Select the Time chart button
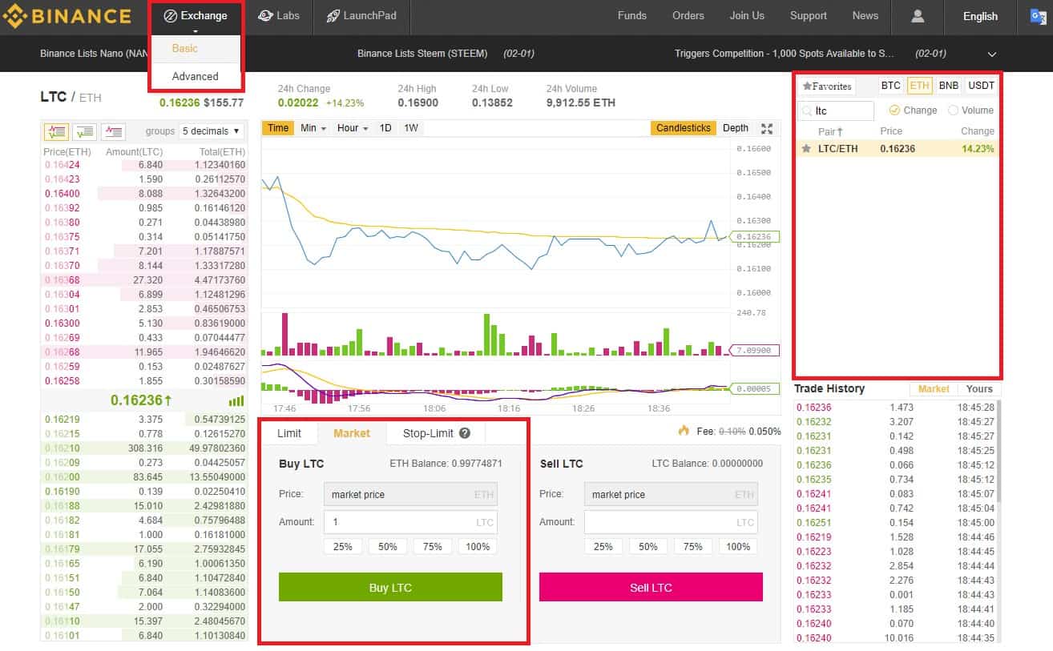Viewport: 1053px width, 651px height. point(278,128)
